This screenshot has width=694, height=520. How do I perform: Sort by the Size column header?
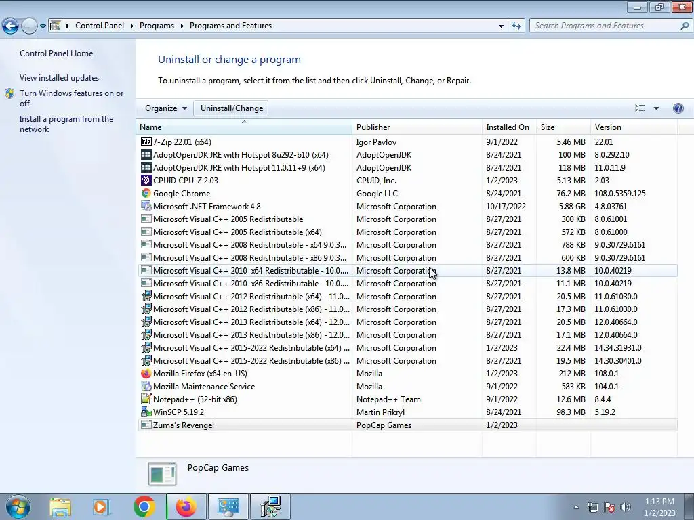click(563, 127)
